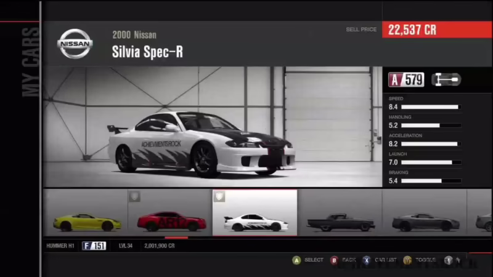Viewport: 493px width, 277px height.
Task: Click the ACCELERATION label
Action: (405, 135)
